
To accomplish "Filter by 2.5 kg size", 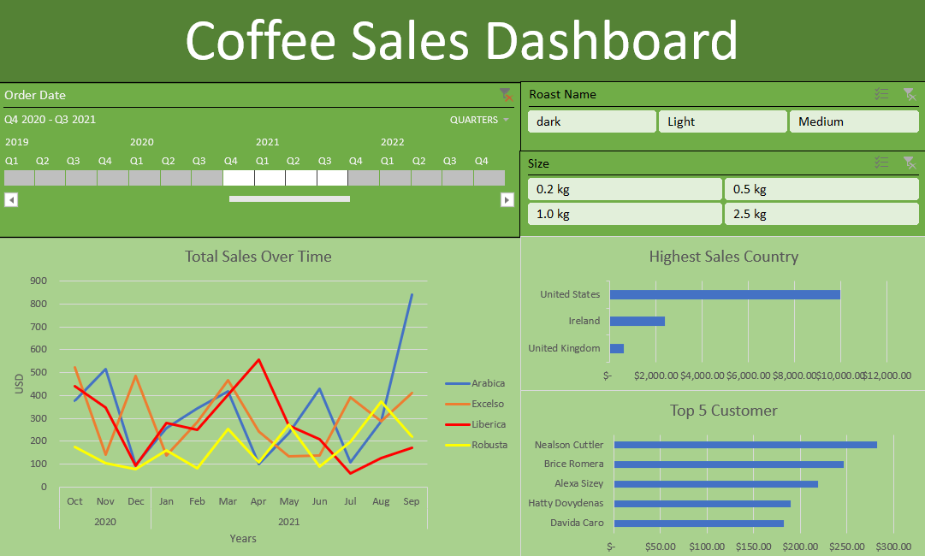I will tap(821, 214).
